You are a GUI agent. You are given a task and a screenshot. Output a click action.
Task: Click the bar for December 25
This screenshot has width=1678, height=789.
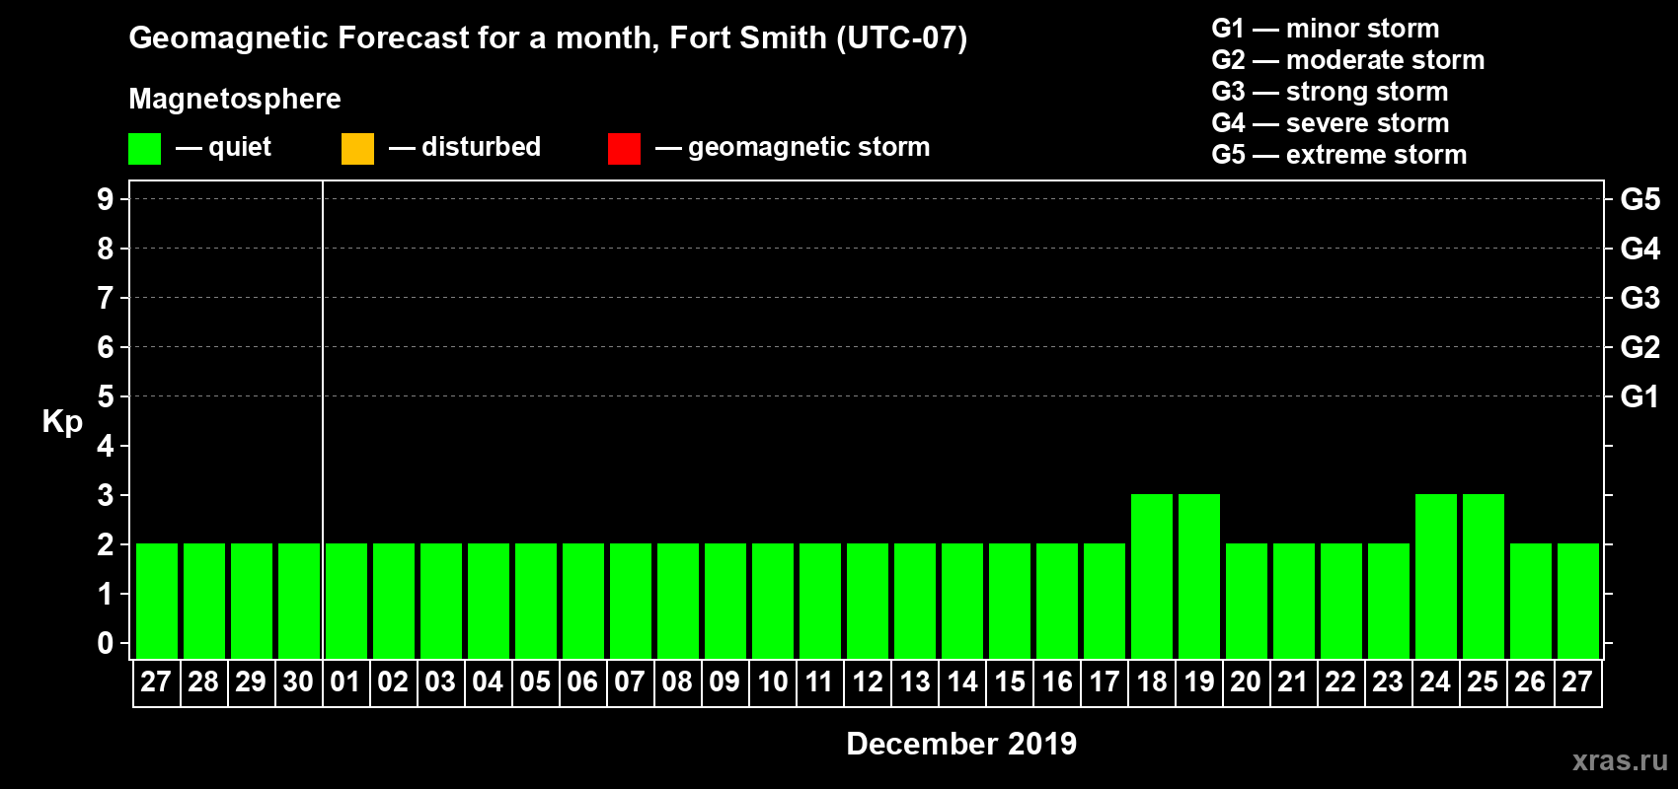(1484, 576)
